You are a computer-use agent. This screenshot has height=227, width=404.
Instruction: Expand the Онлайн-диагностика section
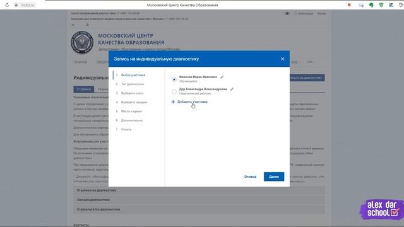click(x=199, y=200)
